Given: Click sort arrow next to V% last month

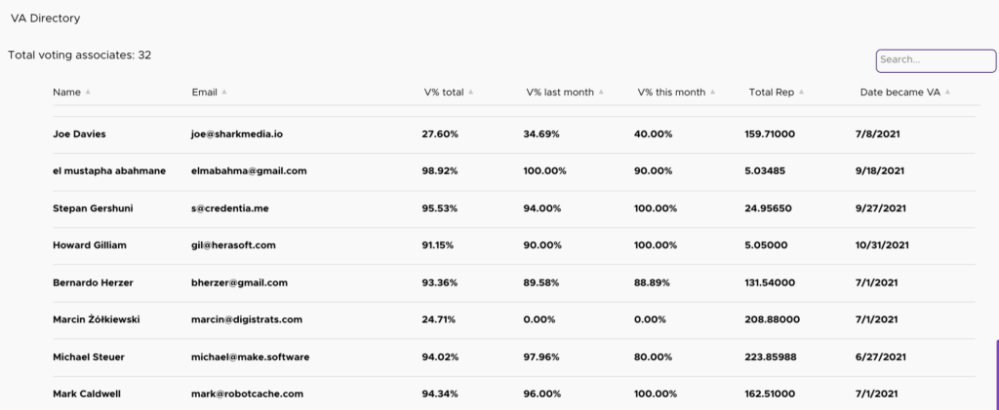Looking at the screenshot, I should point(601,93).
